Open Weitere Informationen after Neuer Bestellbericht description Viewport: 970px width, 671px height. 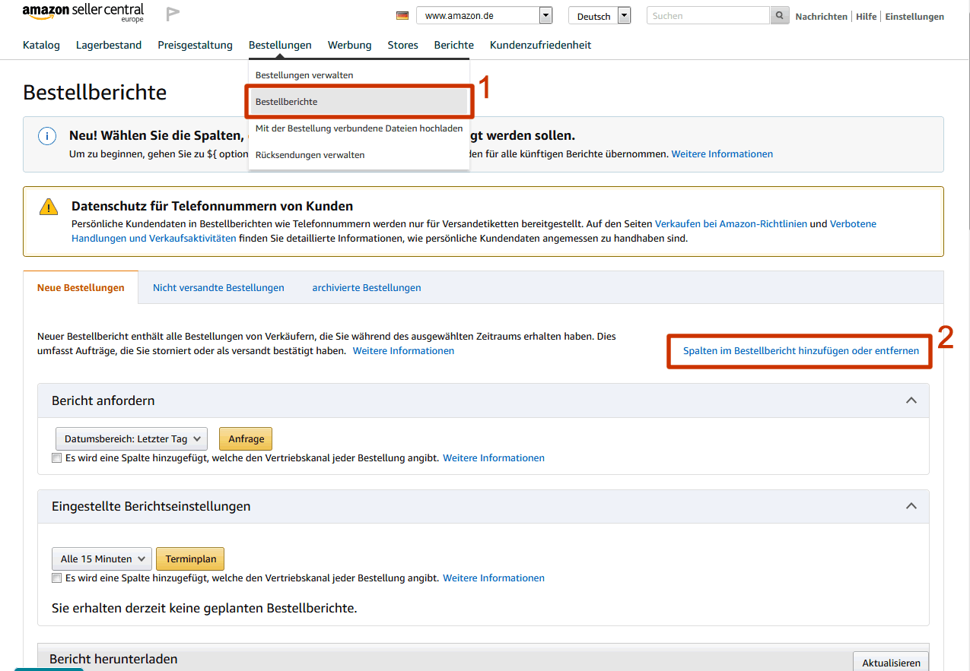(x=403, y=350)
